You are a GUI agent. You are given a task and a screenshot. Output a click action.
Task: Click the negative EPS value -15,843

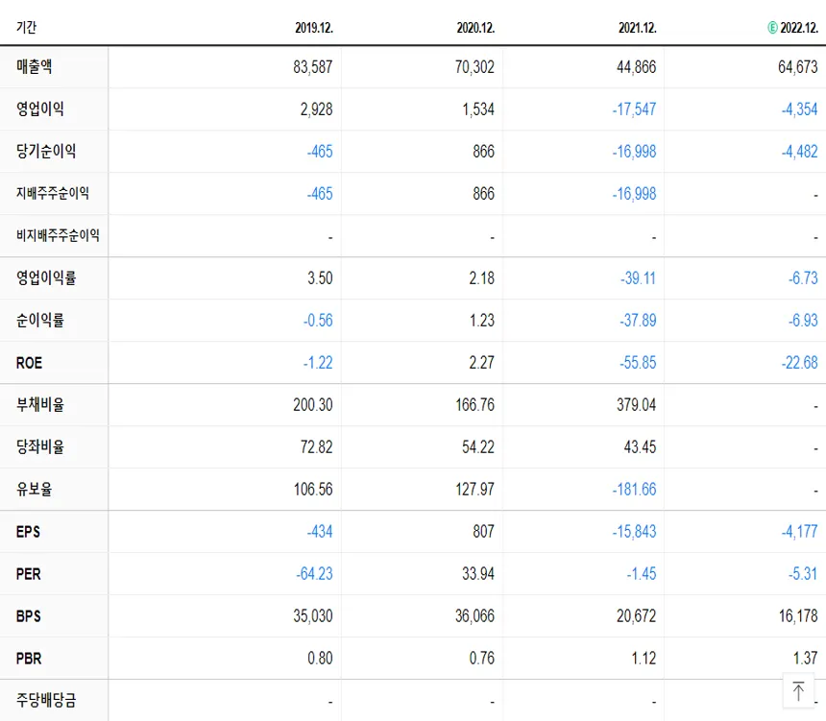633,532
